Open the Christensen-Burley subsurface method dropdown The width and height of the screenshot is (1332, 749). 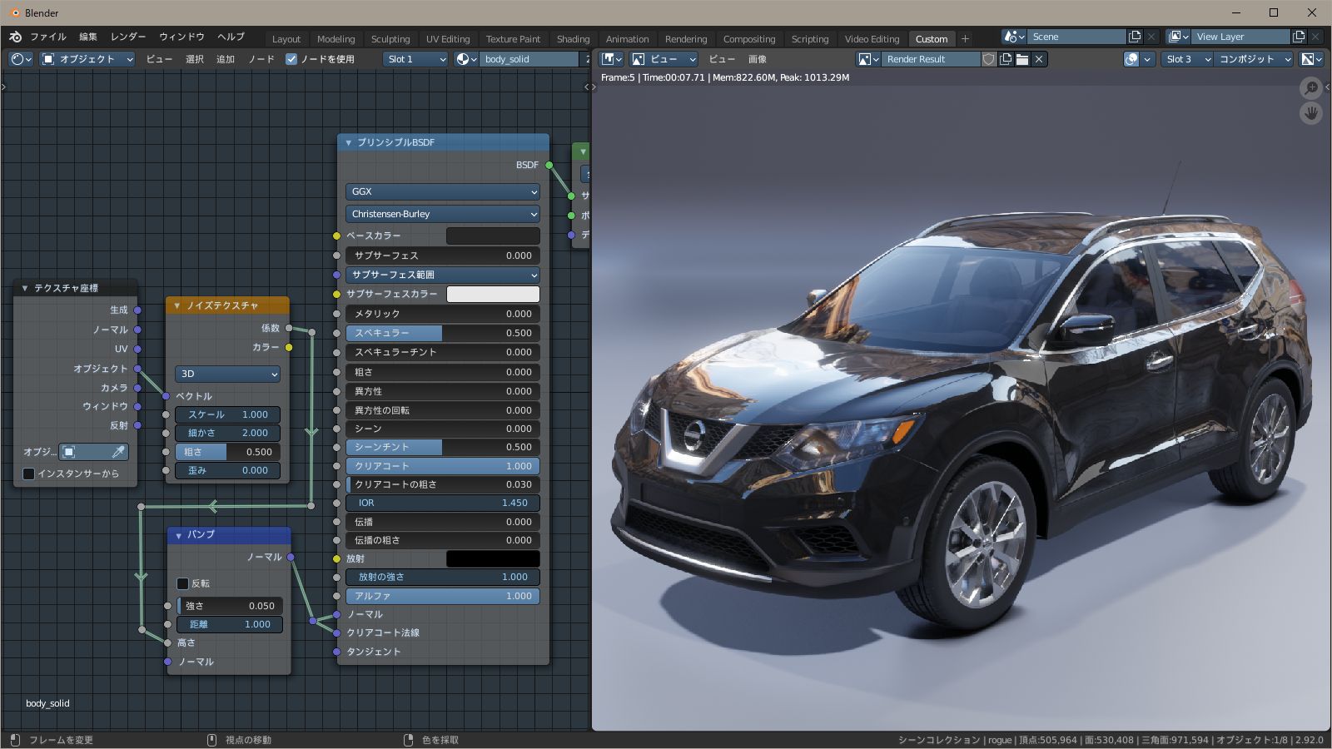pos(443,214)
